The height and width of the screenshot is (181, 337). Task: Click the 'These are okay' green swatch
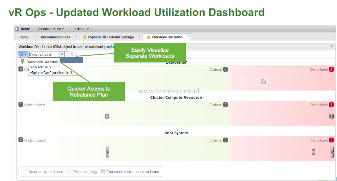[x=69, y=171]
